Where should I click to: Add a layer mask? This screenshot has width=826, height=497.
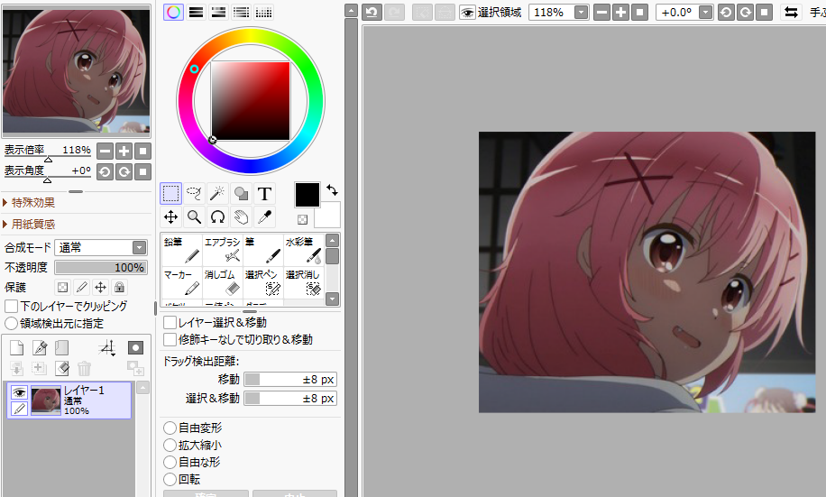[x=135, y=348]
